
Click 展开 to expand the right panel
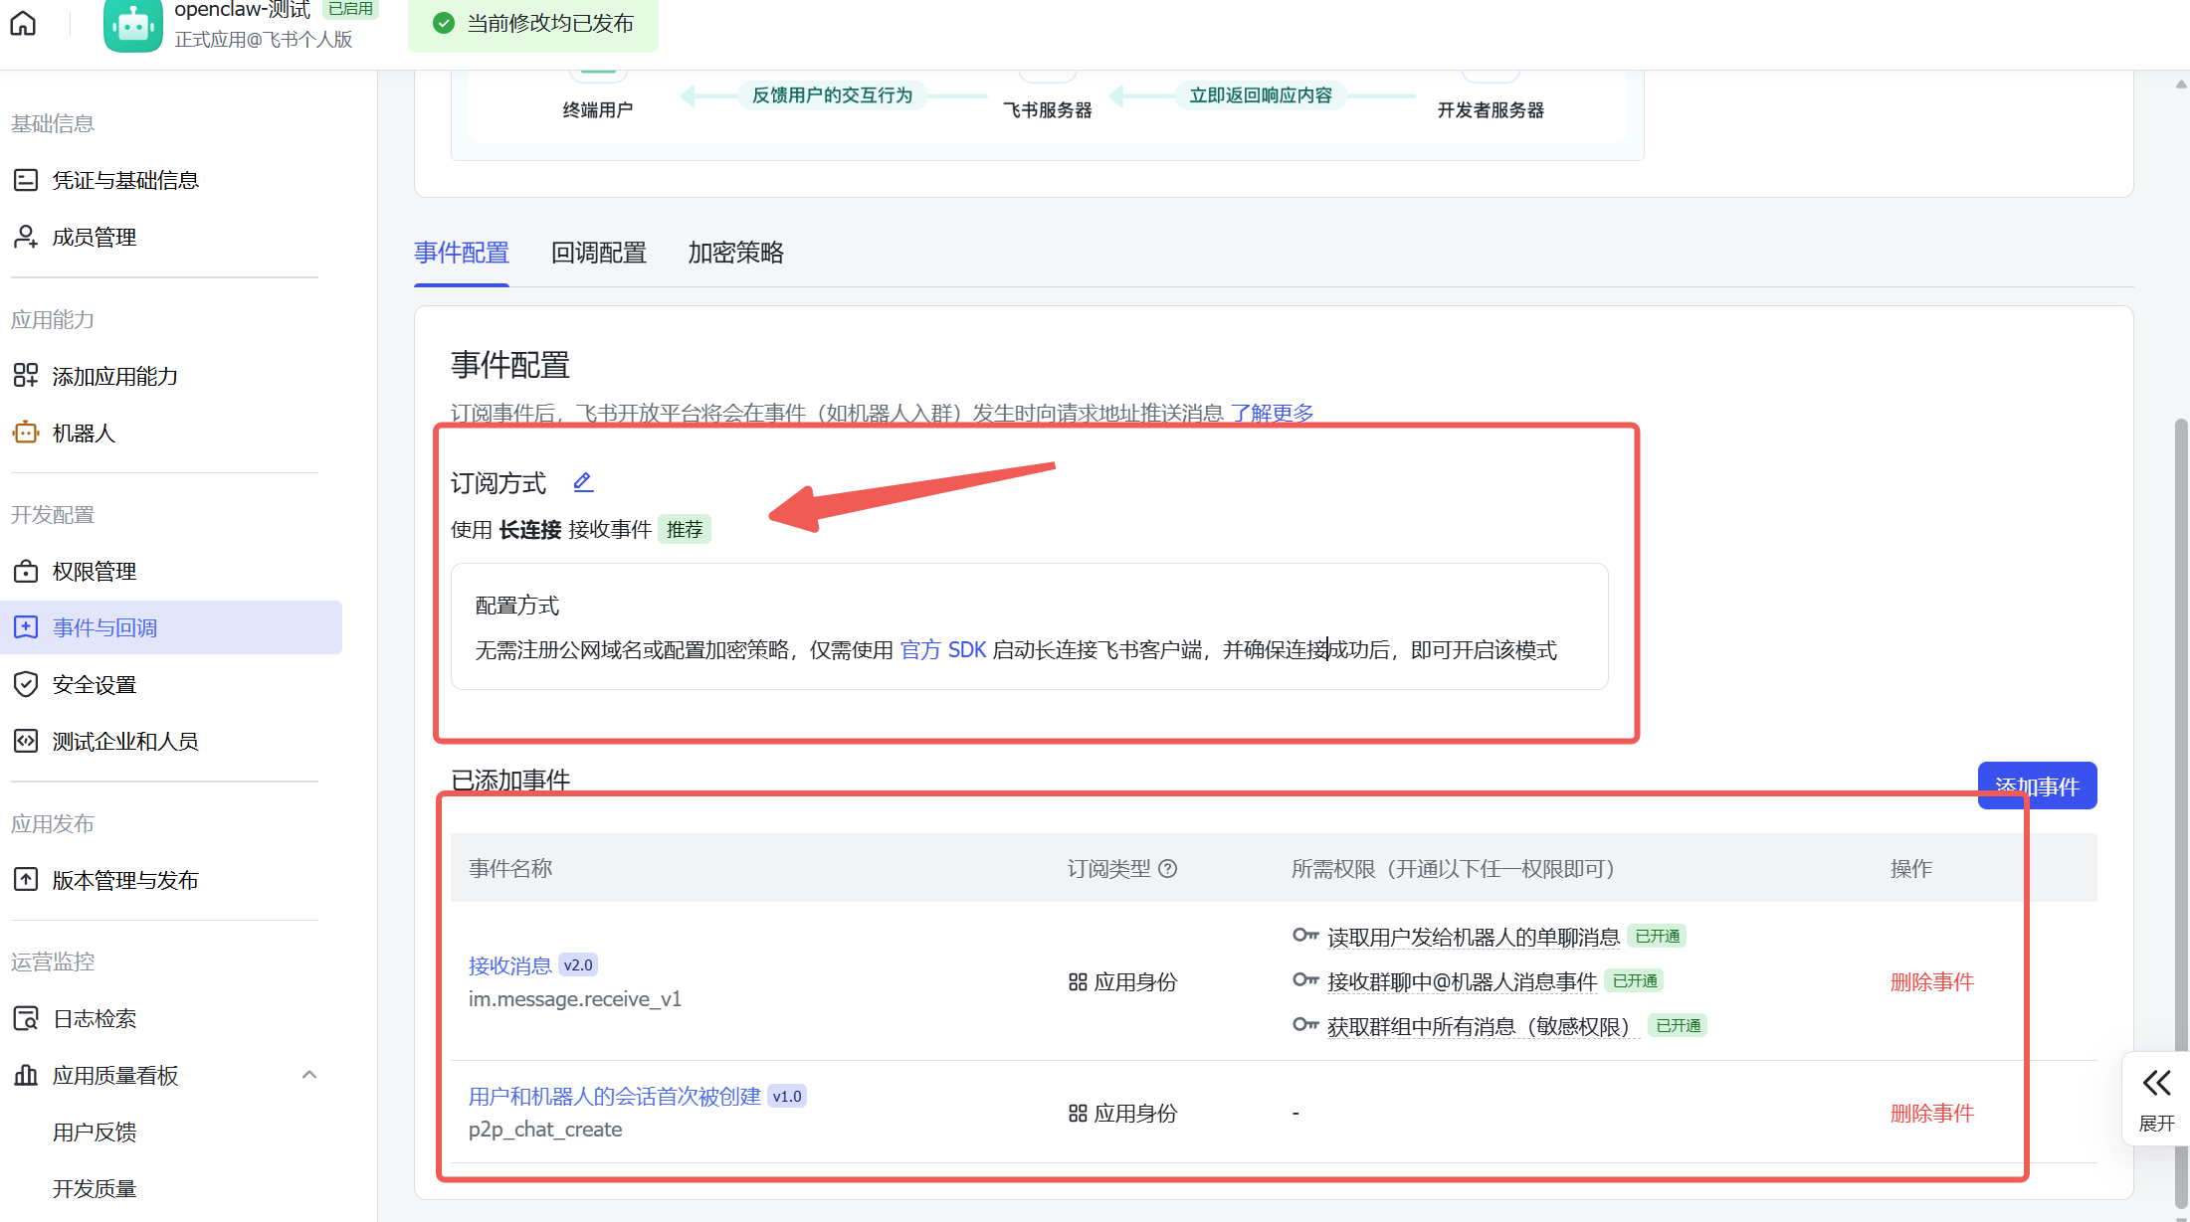2155,1099
